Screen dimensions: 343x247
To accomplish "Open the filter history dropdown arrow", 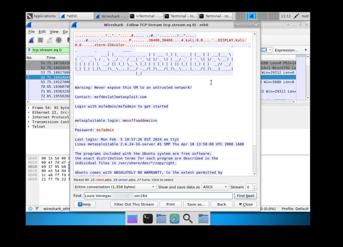I will [270, 50].
